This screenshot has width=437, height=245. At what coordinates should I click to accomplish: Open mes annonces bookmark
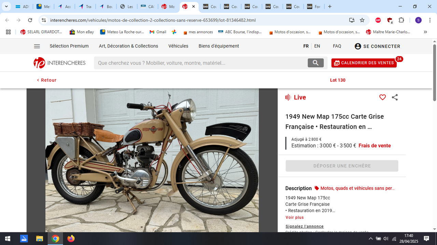point(198,32)
